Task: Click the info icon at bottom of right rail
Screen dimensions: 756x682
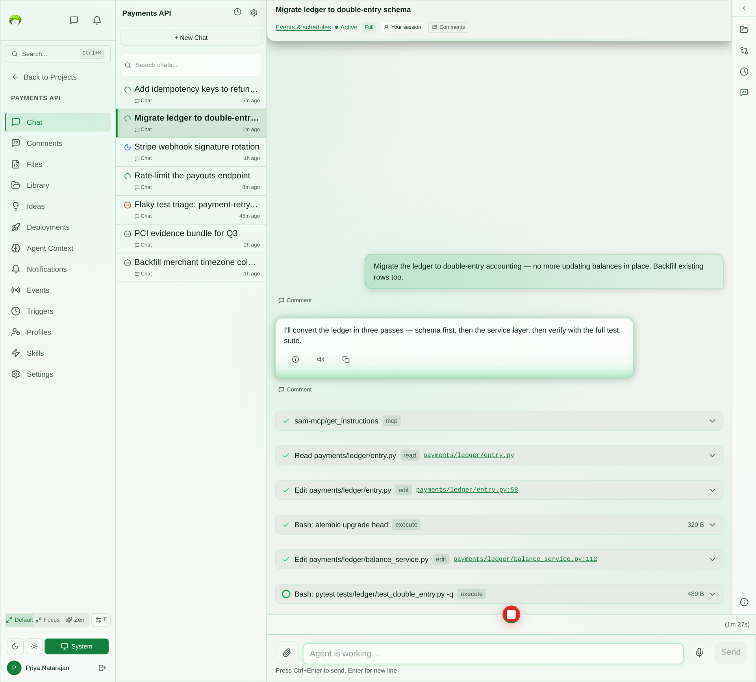Action: pyautogui.click(x=744, y=602)
